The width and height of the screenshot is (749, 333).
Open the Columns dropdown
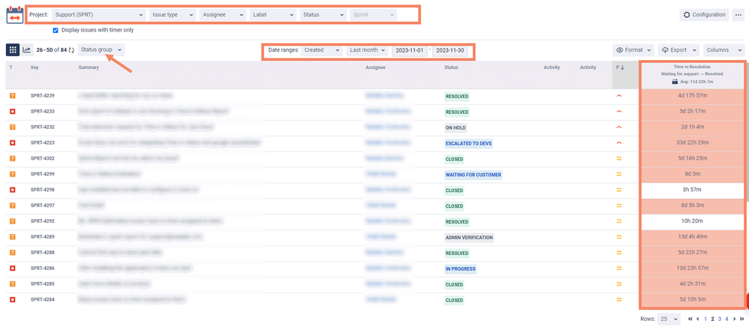tap(724, 50)
